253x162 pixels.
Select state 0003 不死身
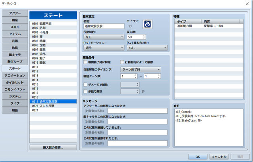[x=53, y=32]
